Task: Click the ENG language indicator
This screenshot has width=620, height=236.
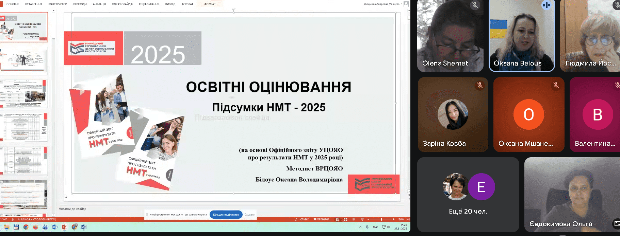Action: 375,227
